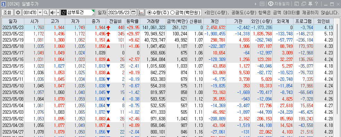This screenshot has height=137, width=341.
Task: Click the 외인비 column header
Action: pos(324,21)
